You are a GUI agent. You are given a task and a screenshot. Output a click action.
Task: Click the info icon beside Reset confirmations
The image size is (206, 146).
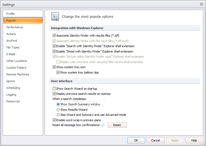103,125
